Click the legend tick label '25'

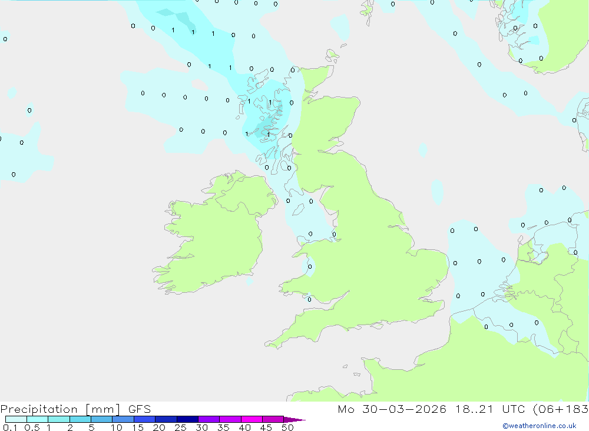coord(180,427)
